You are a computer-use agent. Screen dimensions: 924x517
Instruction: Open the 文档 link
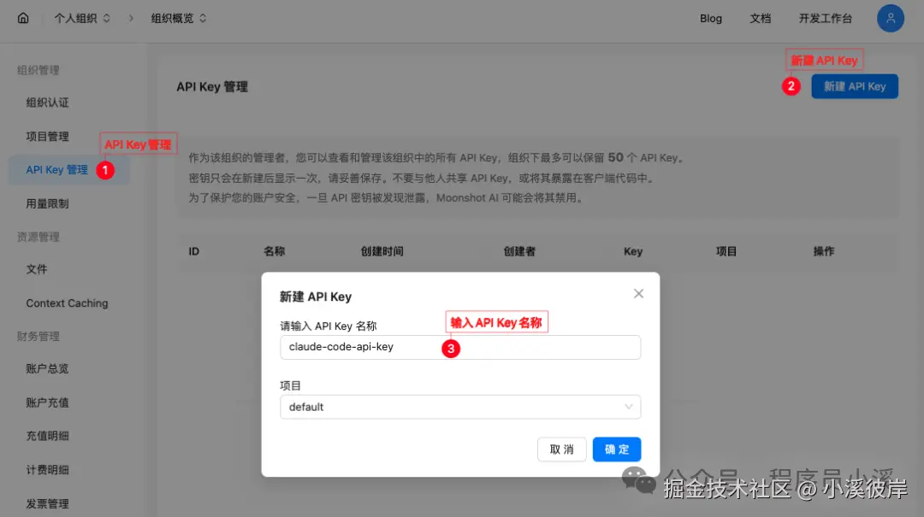click(761, 18)
